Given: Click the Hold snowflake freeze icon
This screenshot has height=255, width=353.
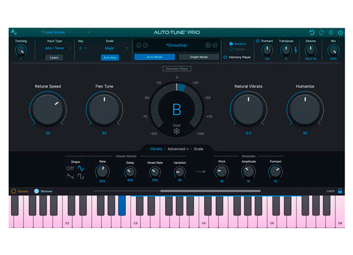Looking at the screenshot, I should [176, 131].
